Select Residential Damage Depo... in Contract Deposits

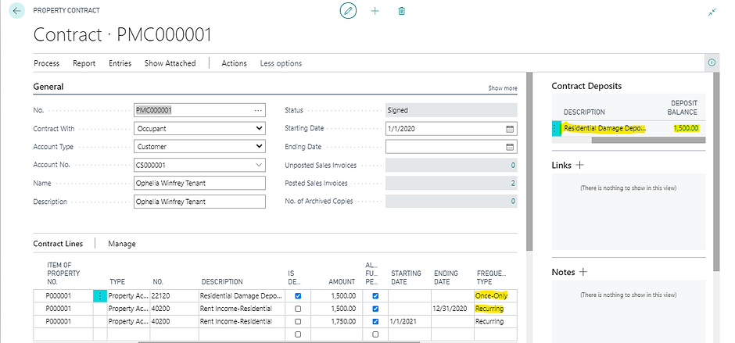click(x=604, y=128)
